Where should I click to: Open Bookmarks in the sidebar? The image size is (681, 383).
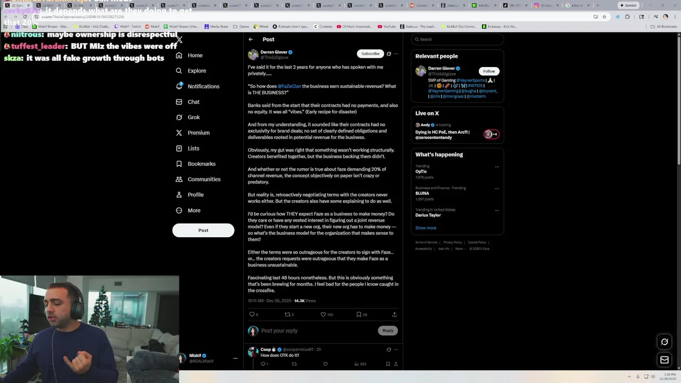(x=196, y=164)
